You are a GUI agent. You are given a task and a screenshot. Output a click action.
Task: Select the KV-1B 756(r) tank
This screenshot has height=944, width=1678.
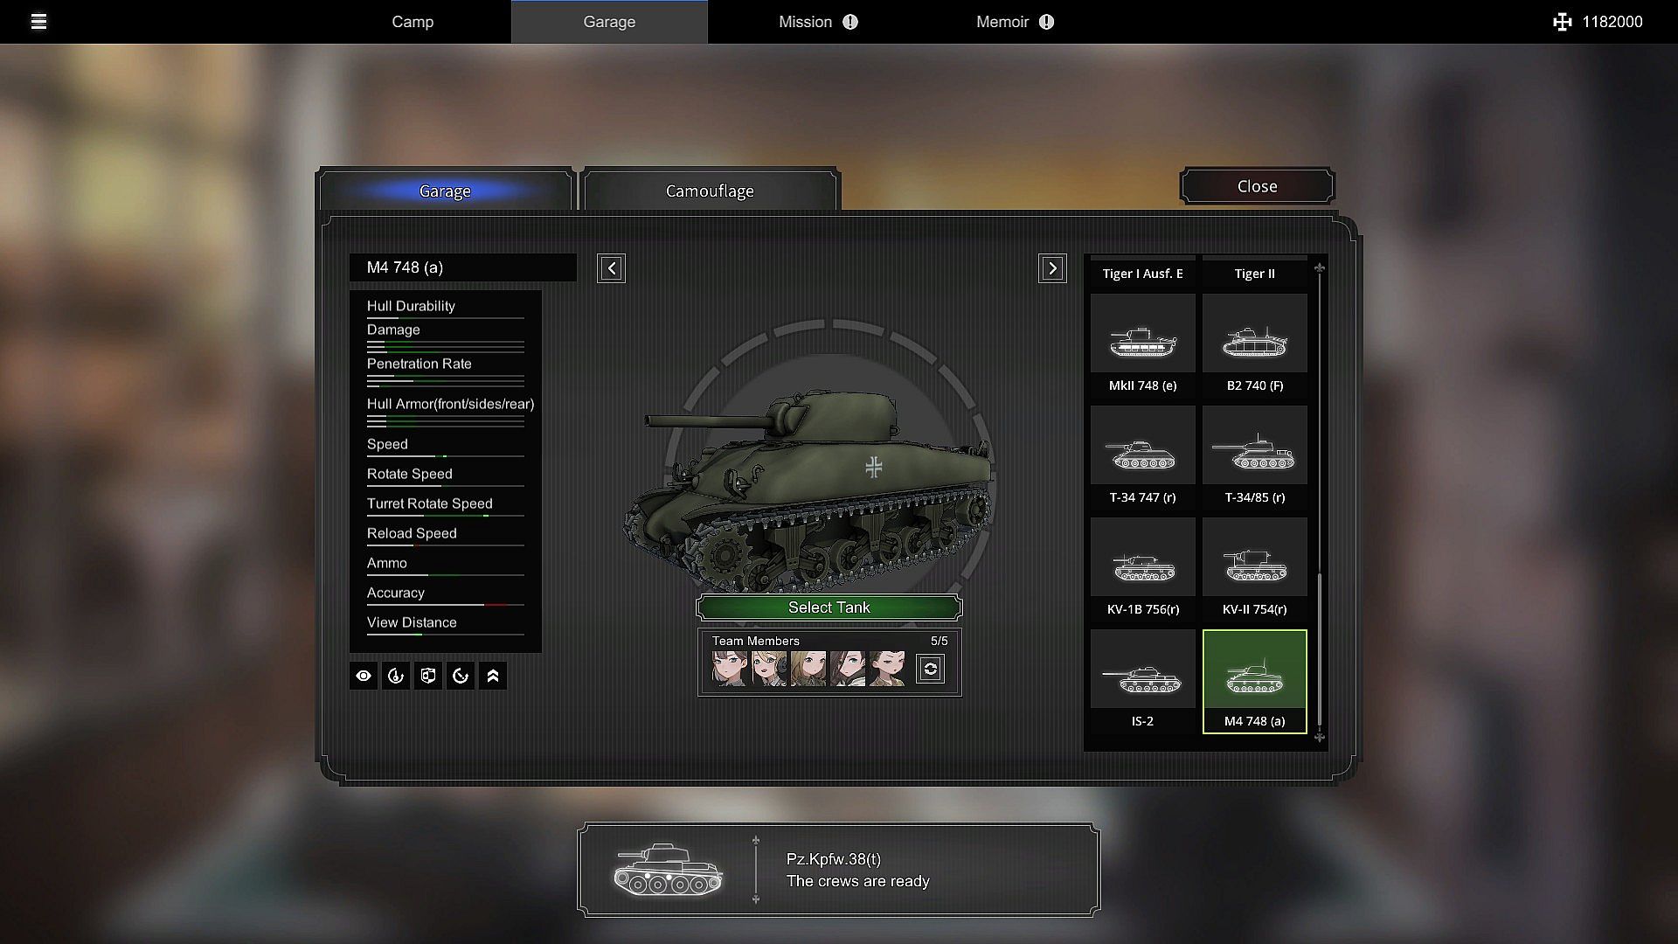coord(1142,569)
